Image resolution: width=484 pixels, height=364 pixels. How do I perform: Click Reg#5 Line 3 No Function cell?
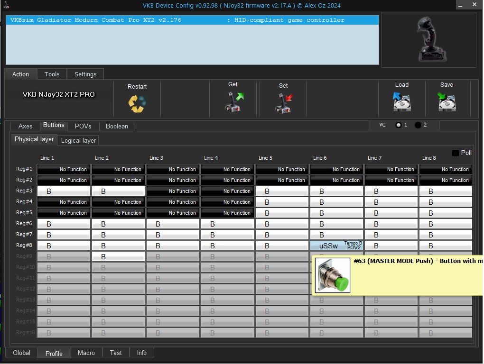coord(173,213)
